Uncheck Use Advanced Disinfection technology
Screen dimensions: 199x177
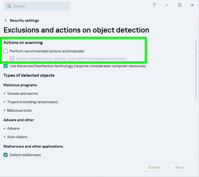click(6, 66)
